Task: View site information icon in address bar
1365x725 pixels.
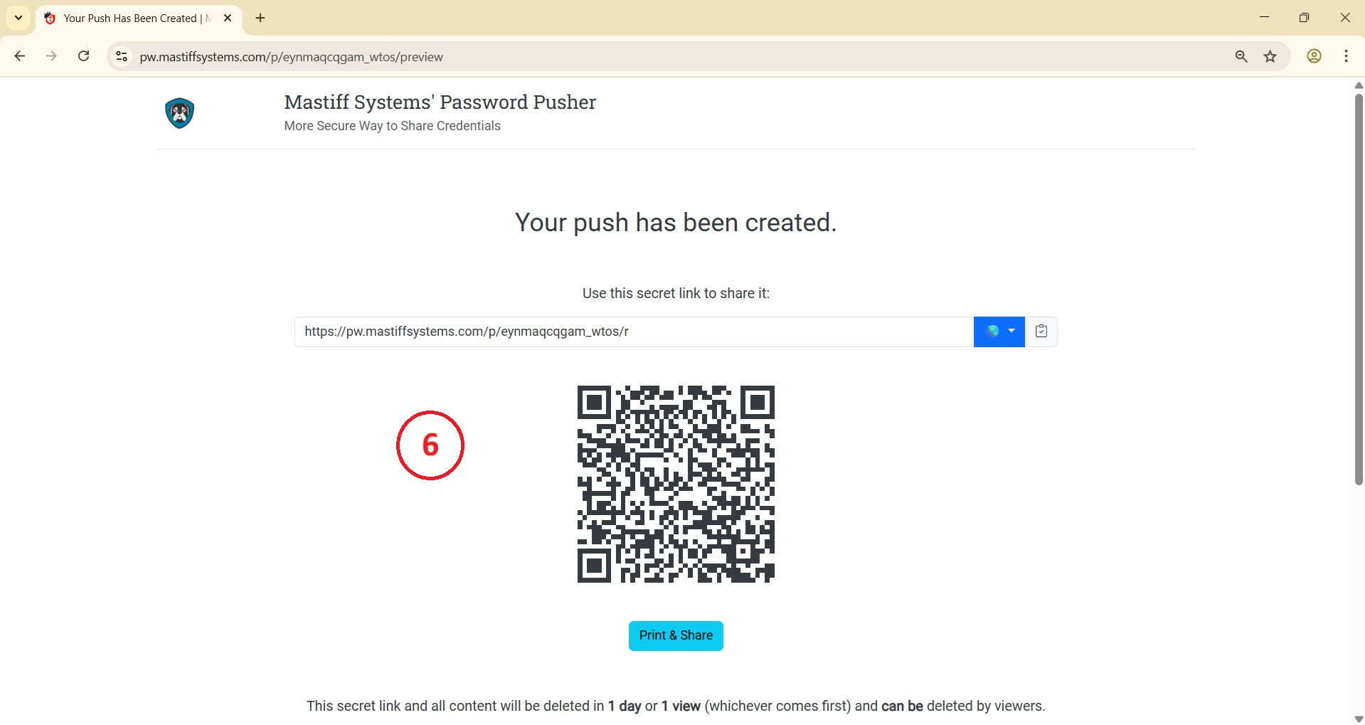Action: (x=122, y=57)
